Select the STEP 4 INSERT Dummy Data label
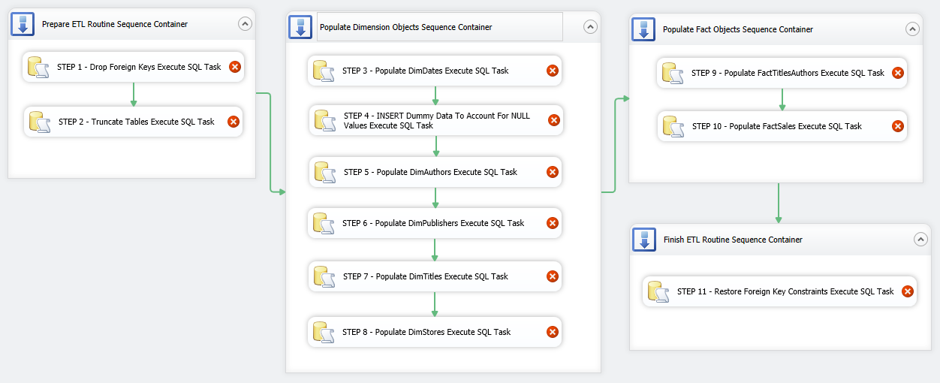 click(x=437, y=121)
